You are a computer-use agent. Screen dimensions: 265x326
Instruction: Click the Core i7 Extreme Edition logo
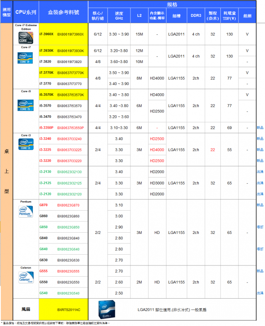(x=26, y=38)
